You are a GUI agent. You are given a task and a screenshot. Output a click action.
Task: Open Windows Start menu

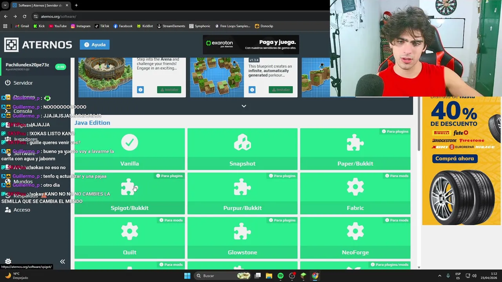[x=187, y=276]
